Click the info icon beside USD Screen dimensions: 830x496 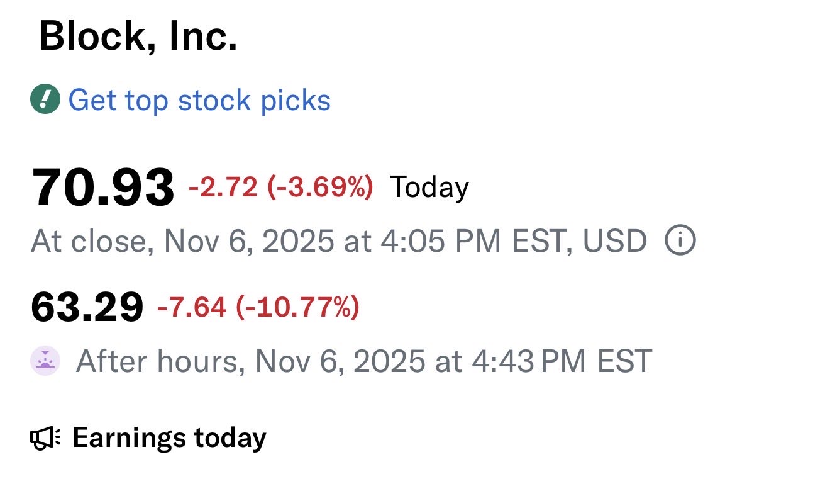tap(680, 241)
